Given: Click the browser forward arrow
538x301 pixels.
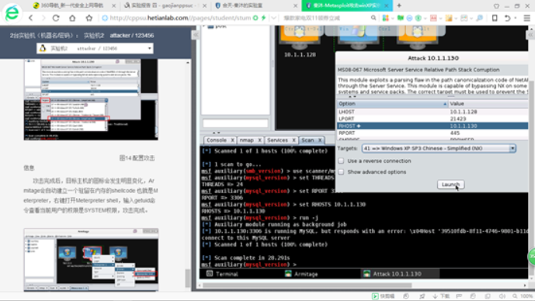Looking at the screenshot, I should click(43, 18).
